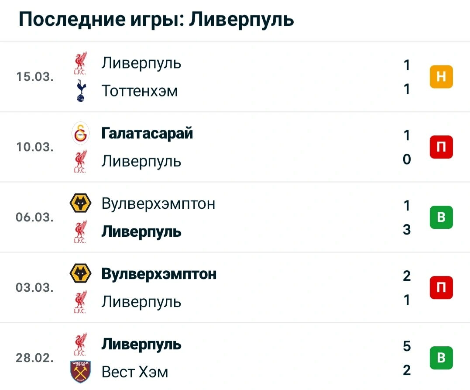This screenshot has width=470, height=390.
Task: Open the Вест Хэм team link
Action: click(134, 372)
